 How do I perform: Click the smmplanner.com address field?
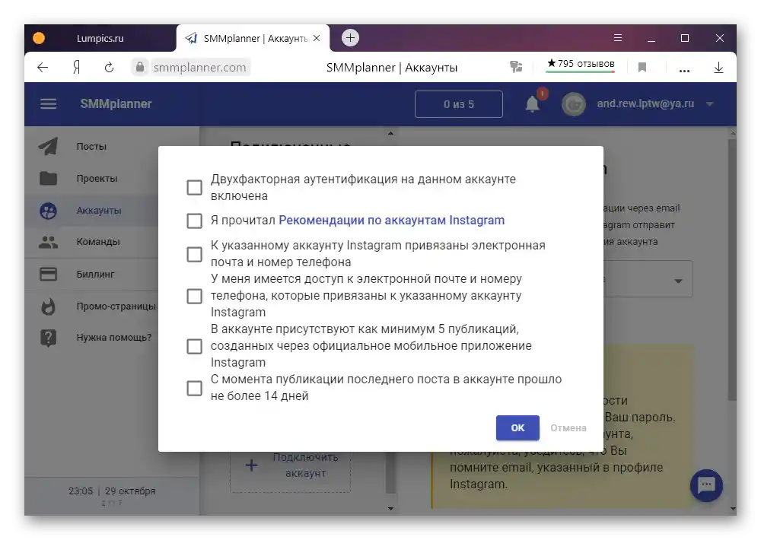click(x=200, y=67)
